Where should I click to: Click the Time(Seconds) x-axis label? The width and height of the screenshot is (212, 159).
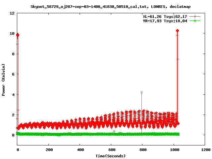(x=110, y=156)
